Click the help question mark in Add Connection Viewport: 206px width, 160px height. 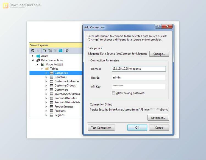tap(158, 26)
